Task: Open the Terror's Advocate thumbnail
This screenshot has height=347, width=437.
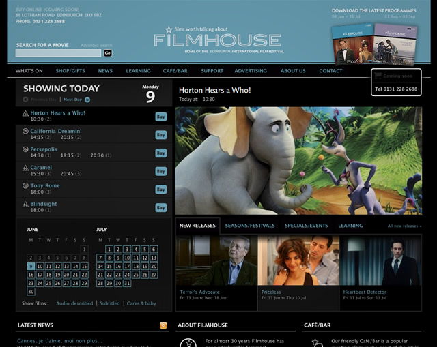Action: [216, 260]
